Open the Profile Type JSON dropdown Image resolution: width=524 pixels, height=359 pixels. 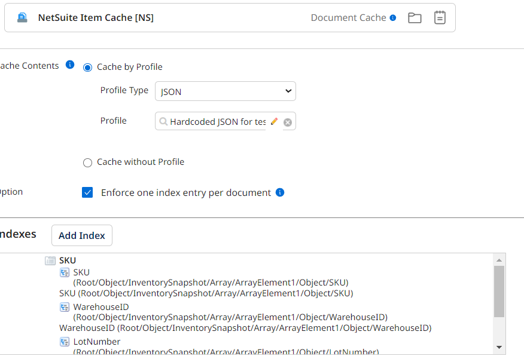pos(225,91)
